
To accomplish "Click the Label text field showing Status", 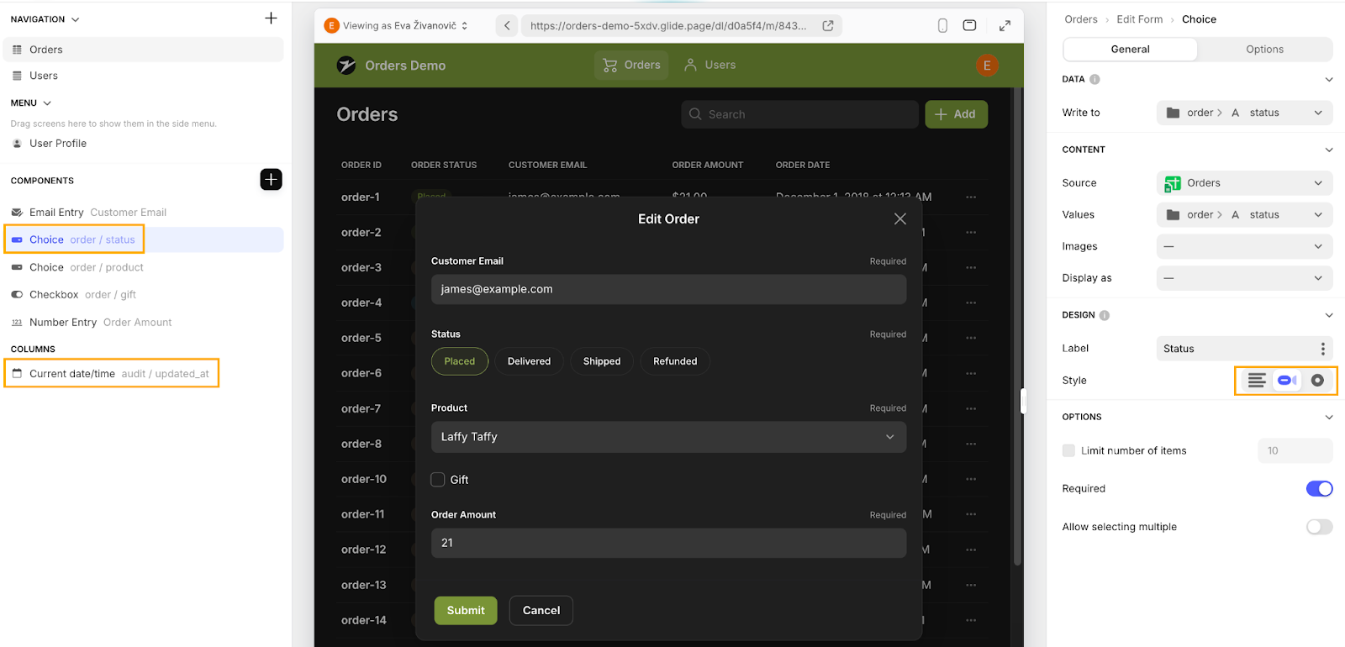I will (1236, 349).
